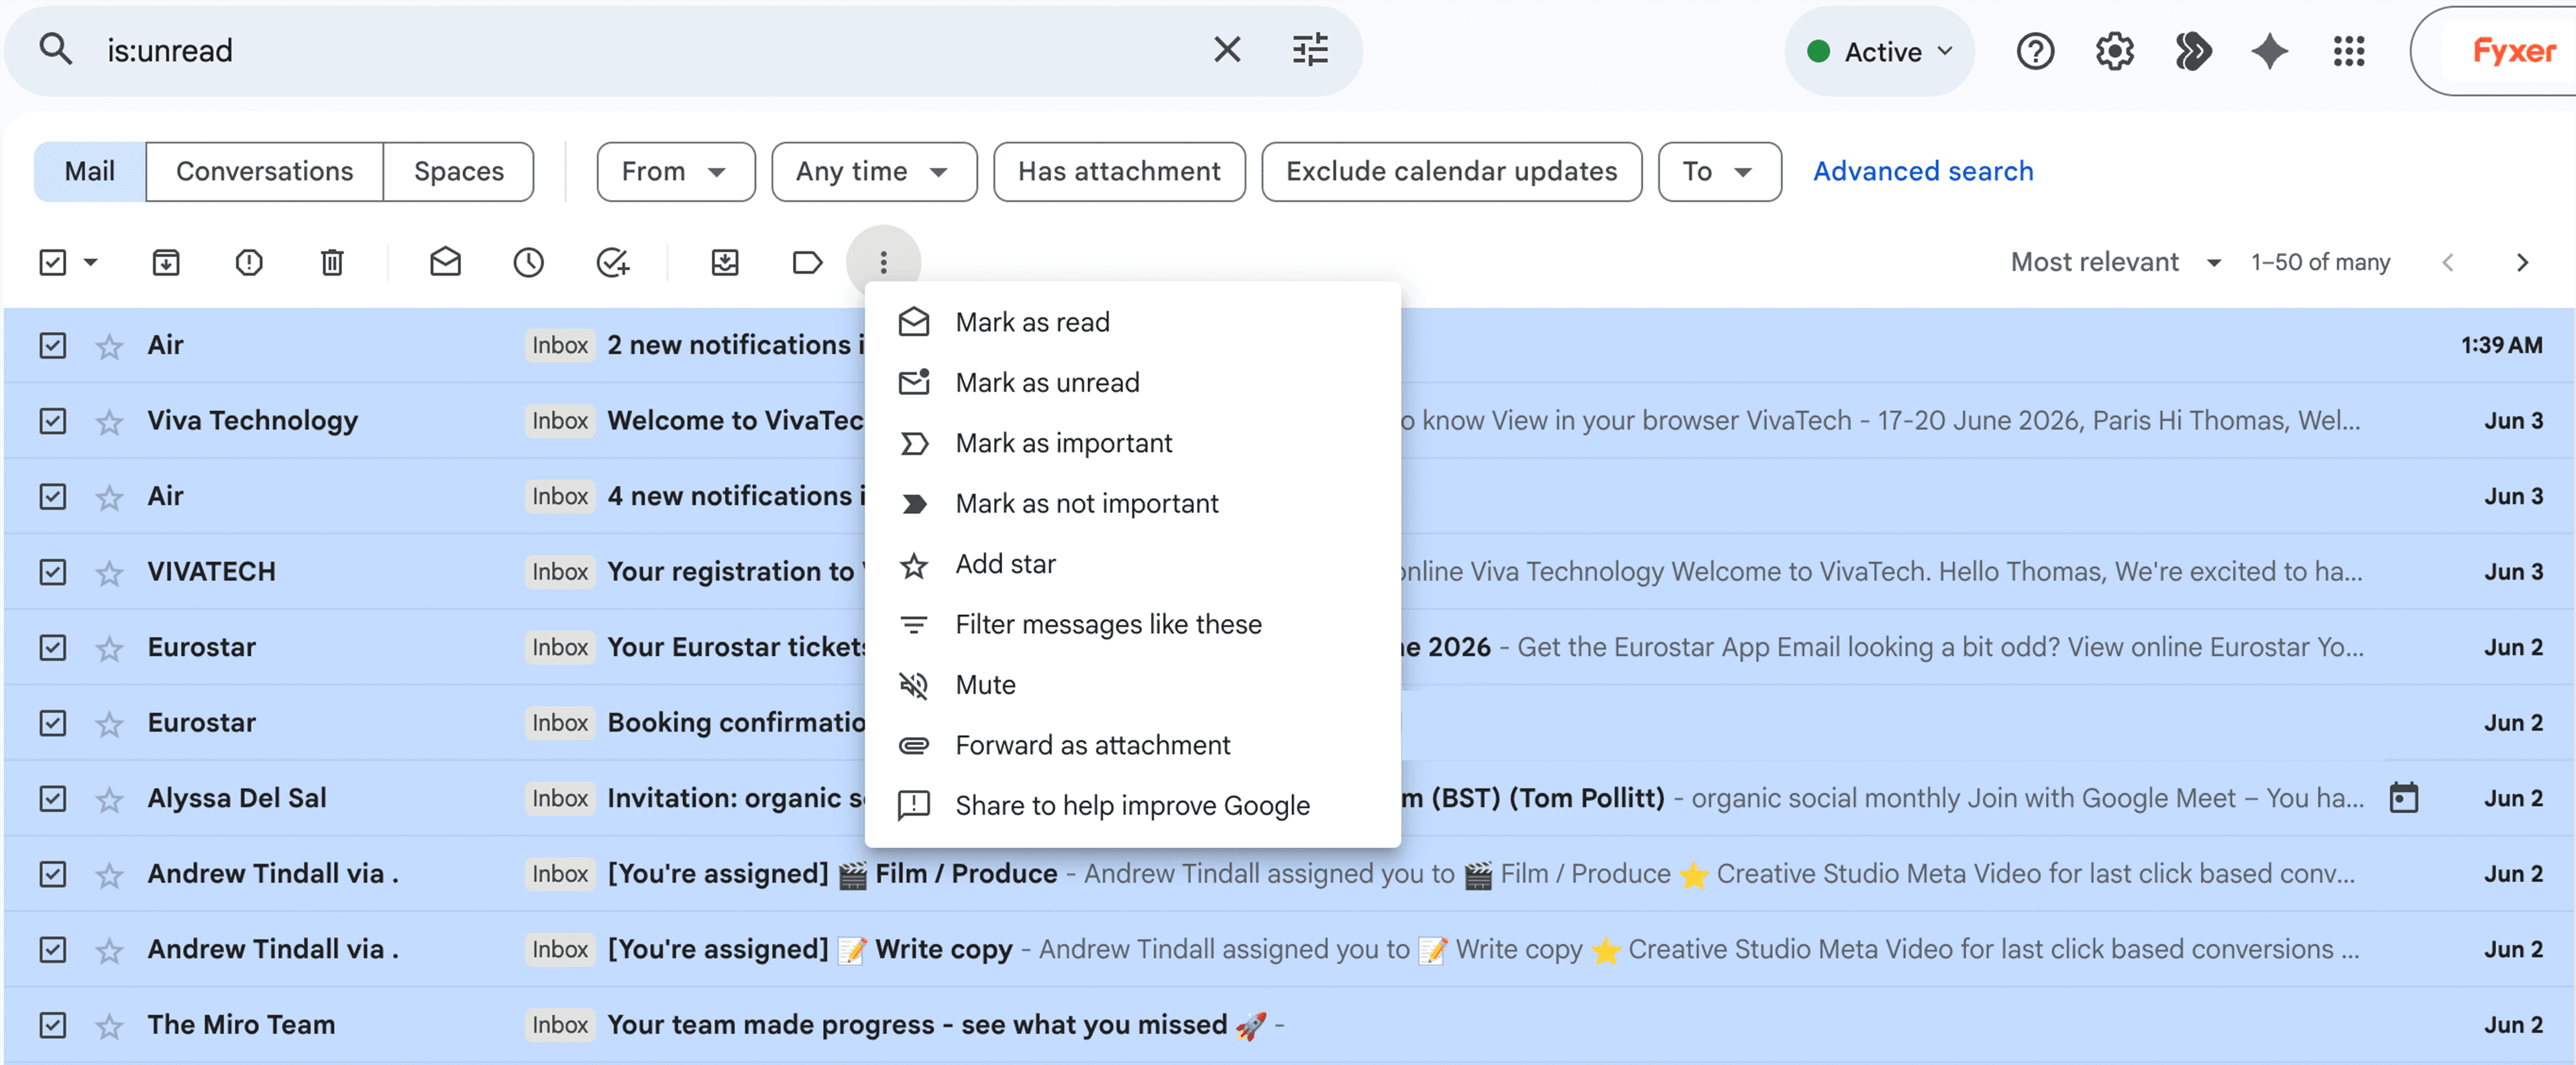This screenshot has height=1065, width=2576.
Task: Select Mute from the menu
Action: tap(1132, 685)
